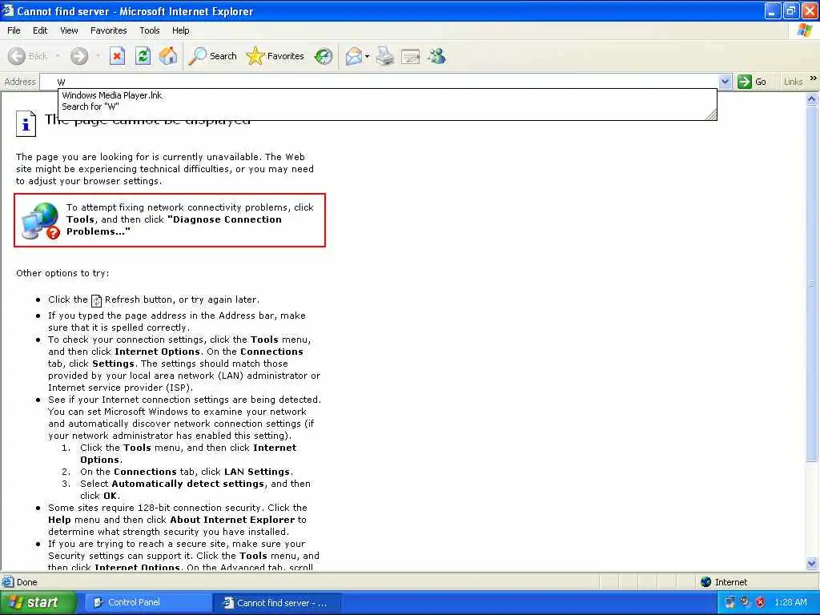Open the File menu
This screenshot has height=615, width=820.
point(14,30)
